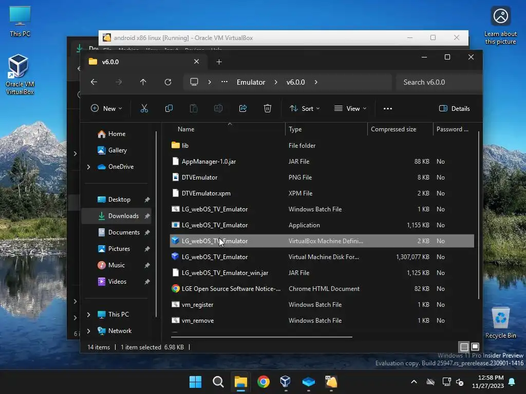Open taskbar Search

(x=218, y=382)
